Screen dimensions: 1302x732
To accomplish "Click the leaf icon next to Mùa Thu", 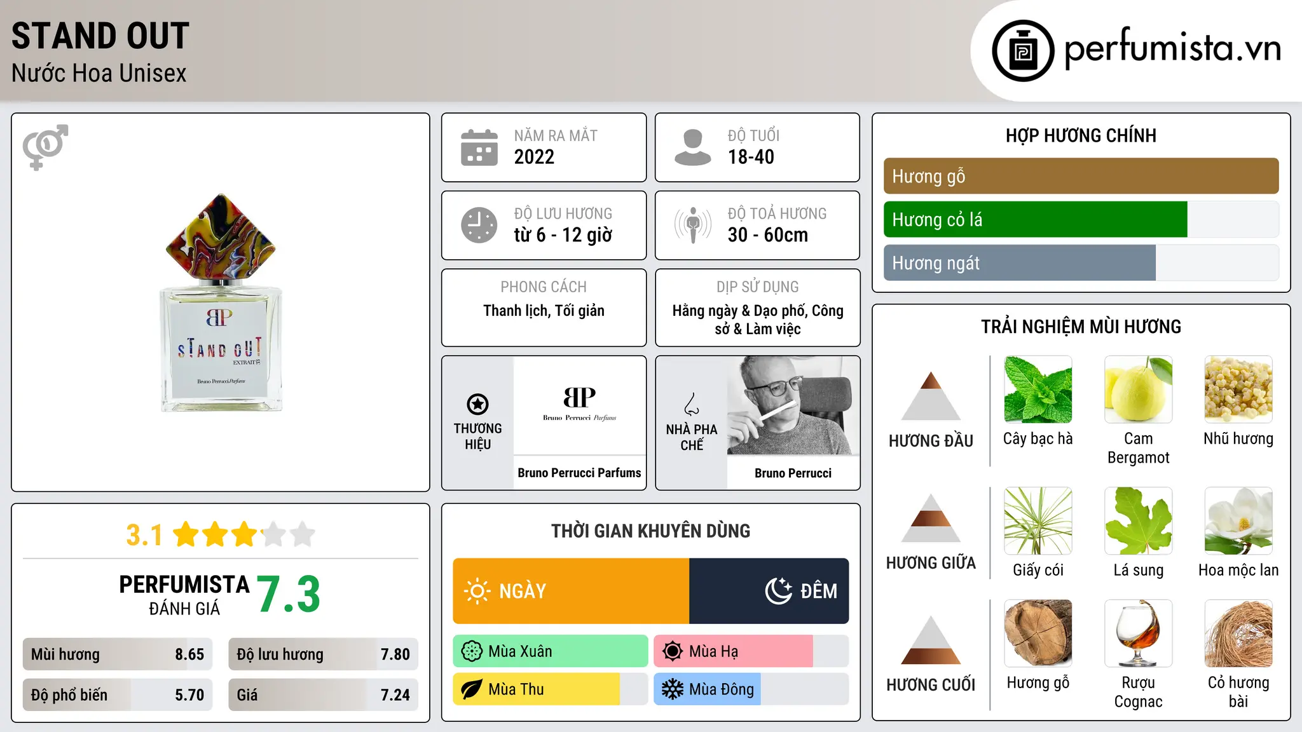I will click(x=472, y=689).
